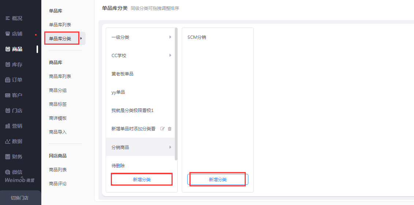Image resolution: width=414 pixels, height=205 pixels.
Task: Click the 商品 product icon in the sidebar
Action: click(8, 49)
